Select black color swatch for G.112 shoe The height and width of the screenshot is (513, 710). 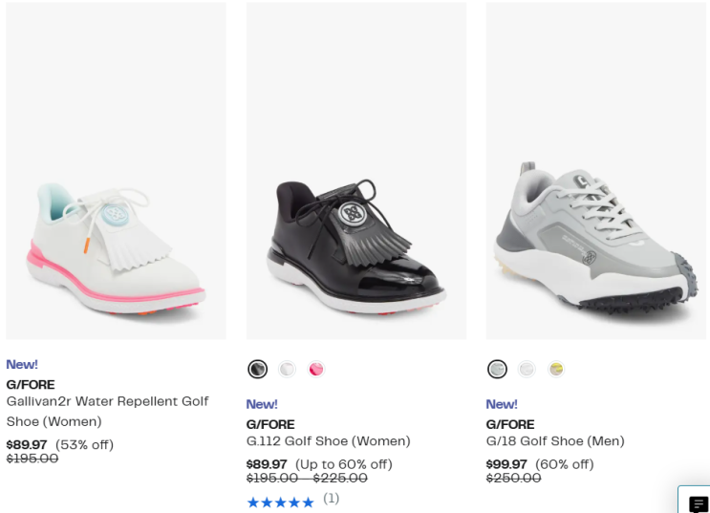(x=257, y=369)
